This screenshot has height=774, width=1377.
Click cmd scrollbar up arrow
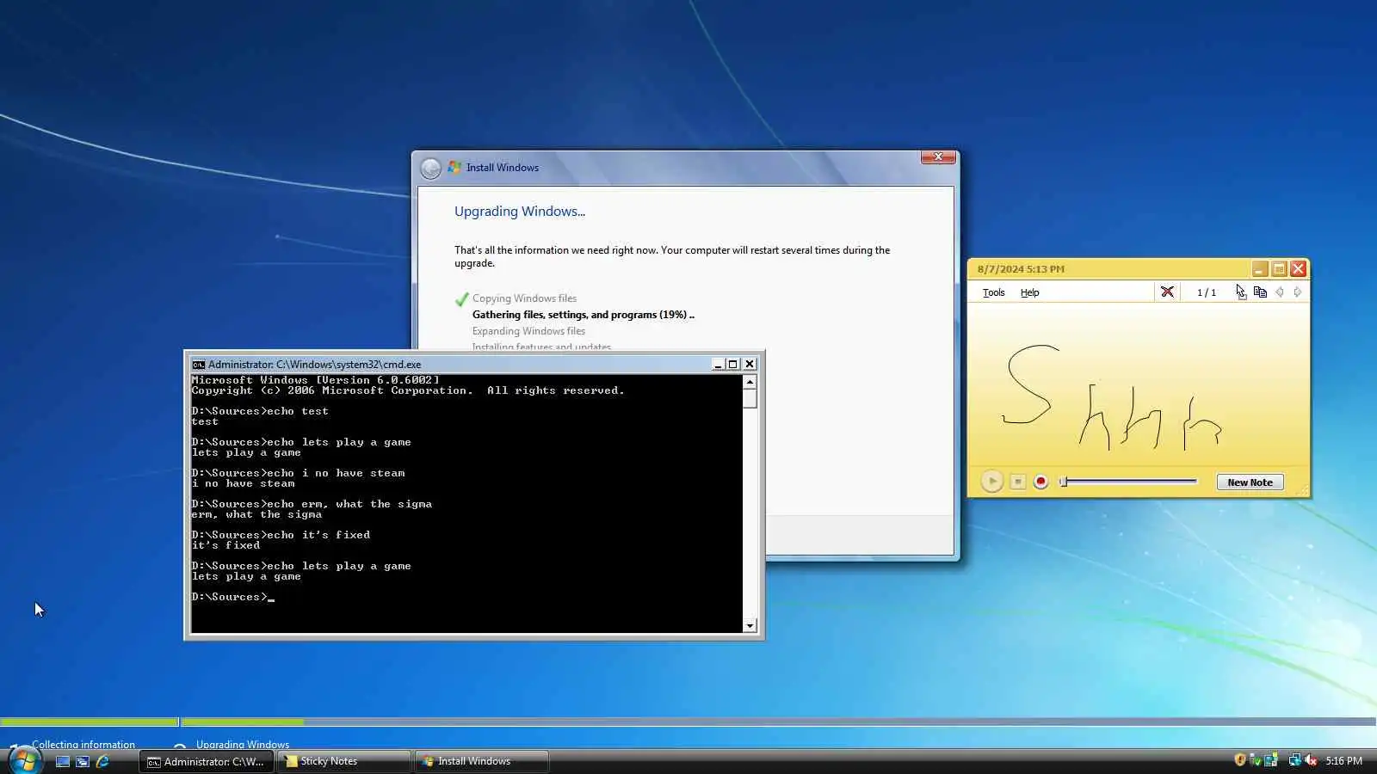tap(750, 382)
